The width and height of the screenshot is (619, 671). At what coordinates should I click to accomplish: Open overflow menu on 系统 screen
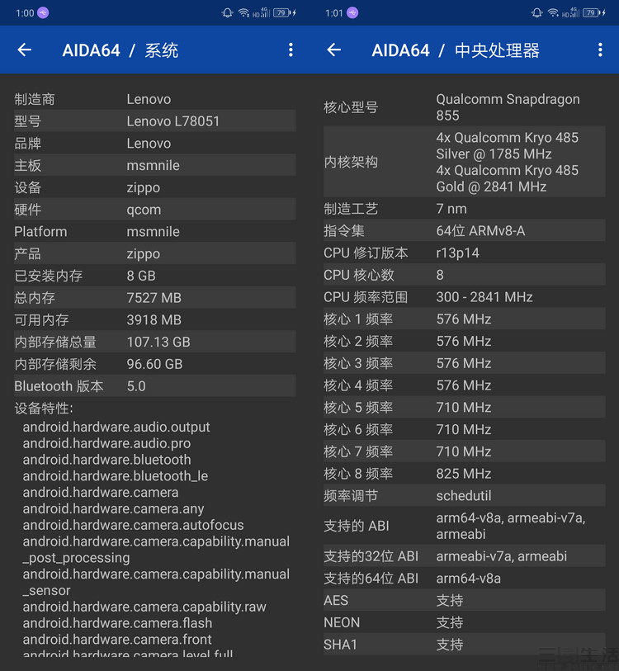coord(291,50)
